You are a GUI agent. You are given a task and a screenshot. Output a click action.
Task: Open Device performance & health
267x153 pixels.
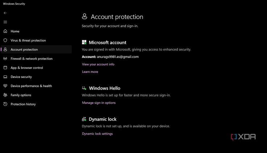[x=36, y=86]
